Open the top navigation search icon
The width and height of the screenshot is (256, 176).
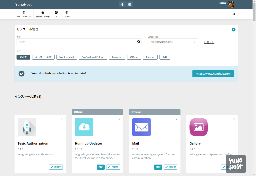pyautogui.click(x=234, y=14)
